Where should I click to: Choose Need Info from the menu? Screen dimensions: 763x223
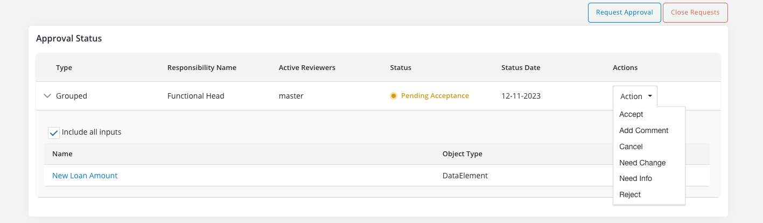click(x=635, y=178)
